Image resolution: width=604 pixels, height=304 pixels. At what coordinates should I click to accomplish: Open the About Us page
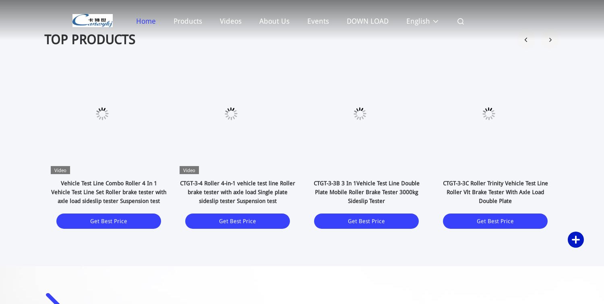point(274,21)
